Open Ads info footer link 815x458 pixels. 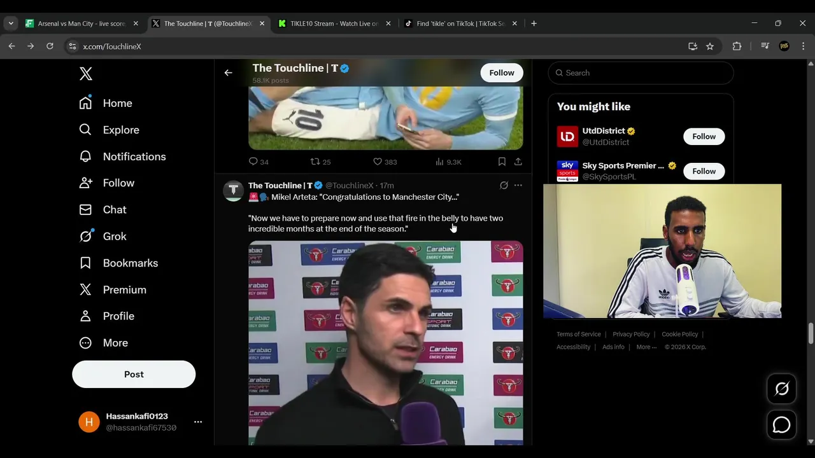click(x=613, y=347)
